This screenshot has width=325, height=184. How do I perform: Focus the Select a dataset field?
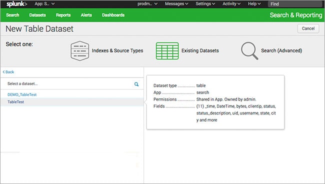tap(72, 83)
